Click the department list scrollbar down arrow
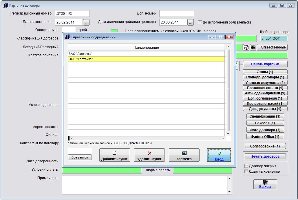Viewport: 298px width, 200px height. click(228, 134)
